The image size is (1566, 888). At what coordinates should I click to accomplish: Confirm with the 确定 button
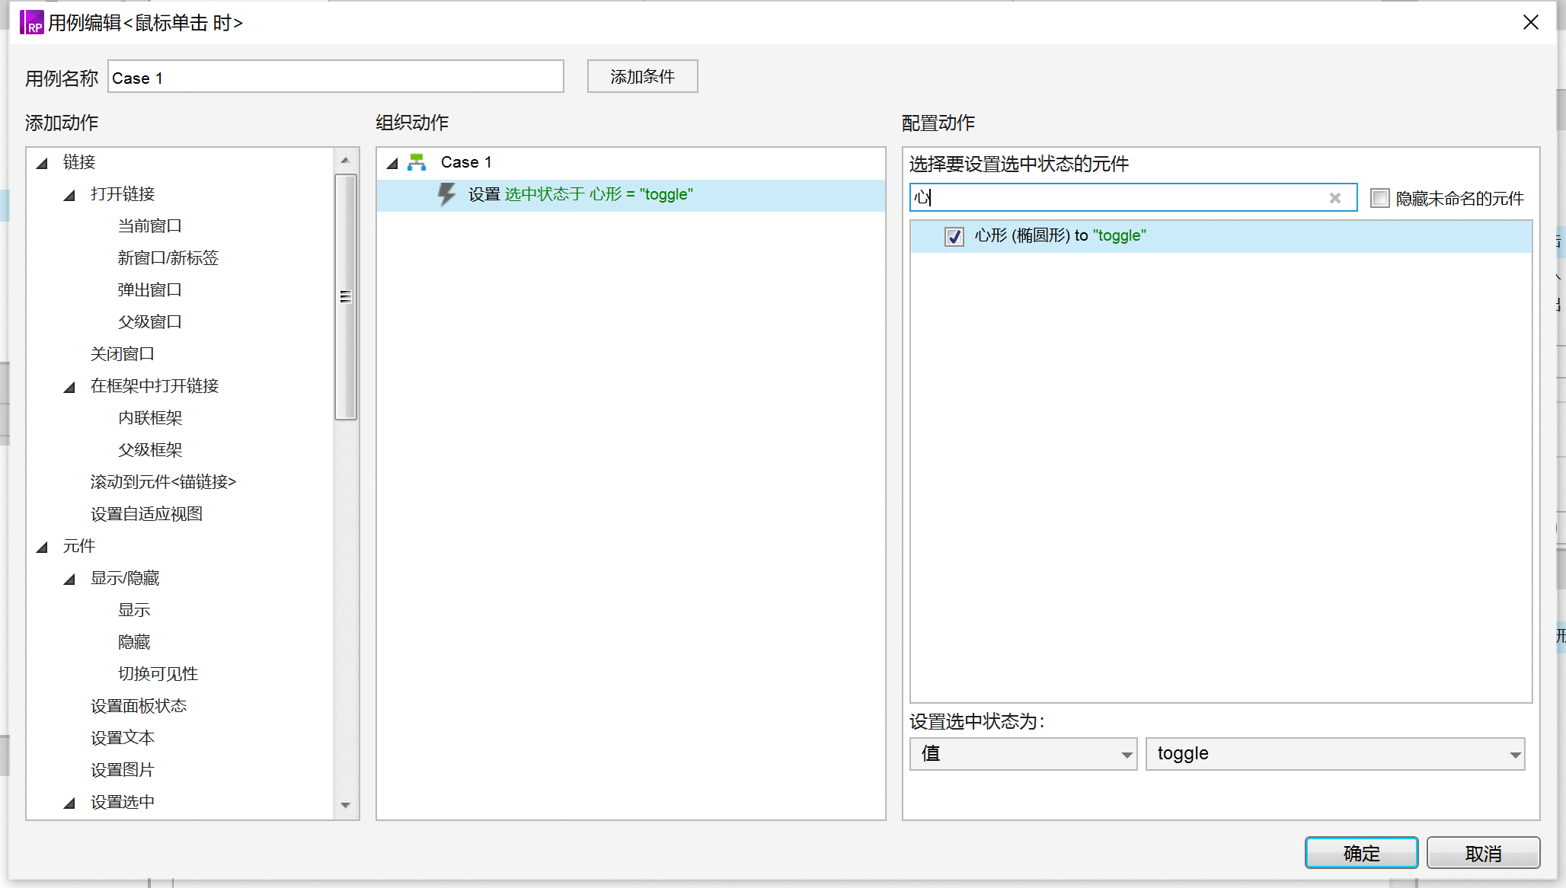[1361, 853]
